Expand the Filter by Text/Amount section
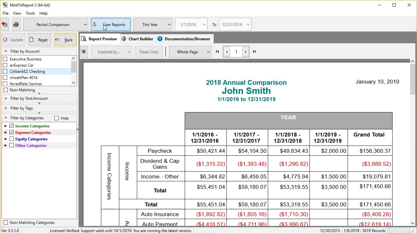417x234 pixels. coord(6,98)
